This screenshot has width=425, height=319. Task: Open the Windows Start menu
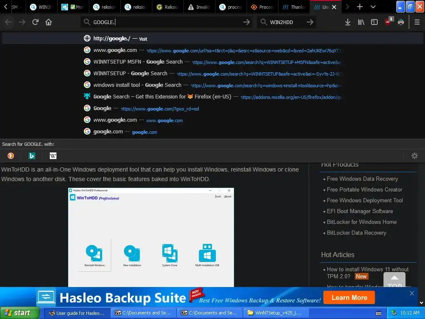pos(20,313)
